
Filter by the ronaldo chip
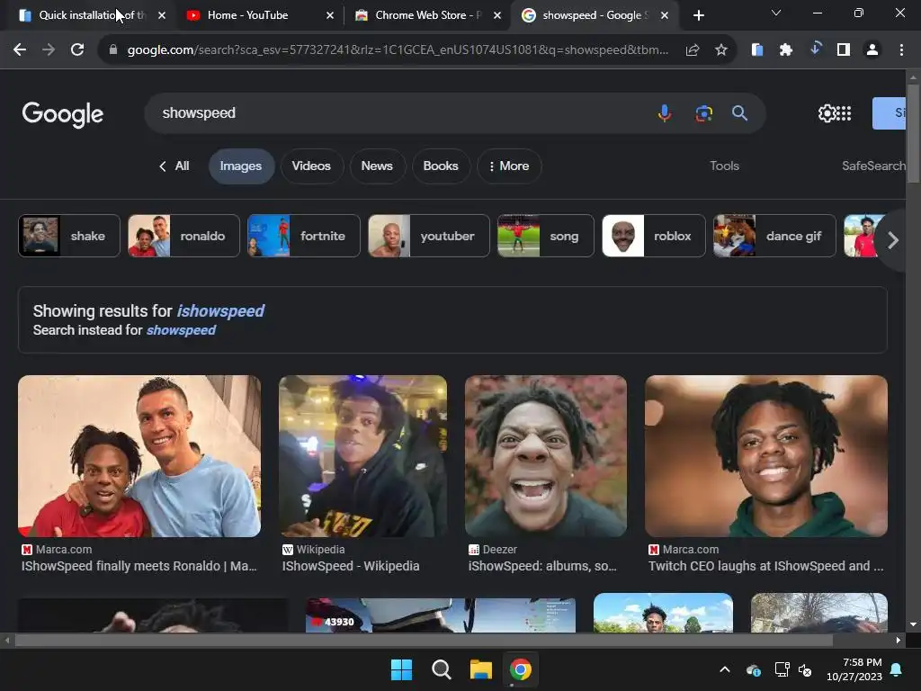coord(183,236)
